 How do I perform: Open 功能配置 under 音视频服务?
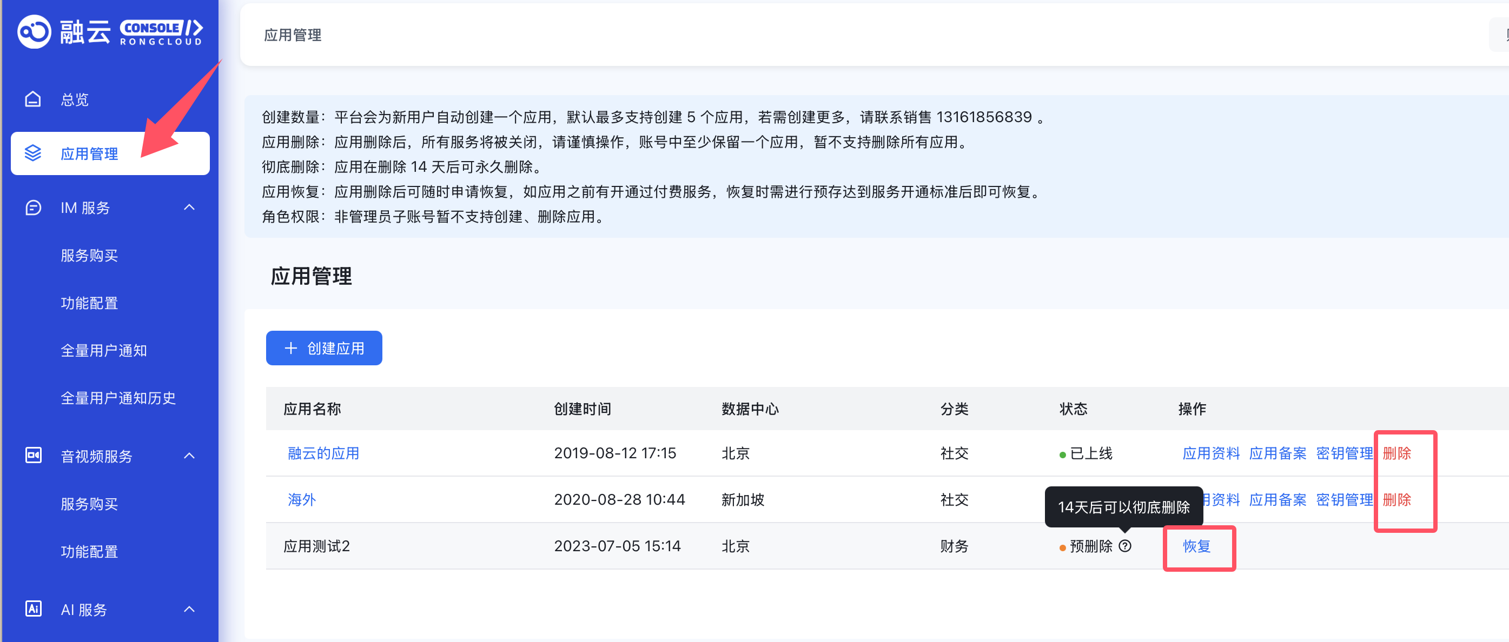point(89,551)
